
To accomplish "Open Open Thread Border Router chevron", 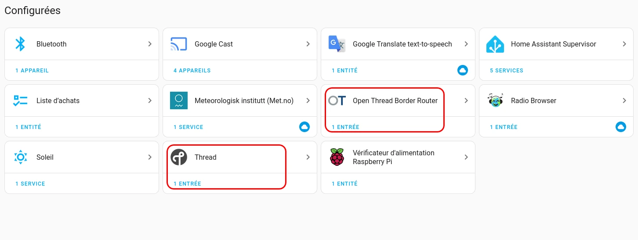I will coord(466,100).
